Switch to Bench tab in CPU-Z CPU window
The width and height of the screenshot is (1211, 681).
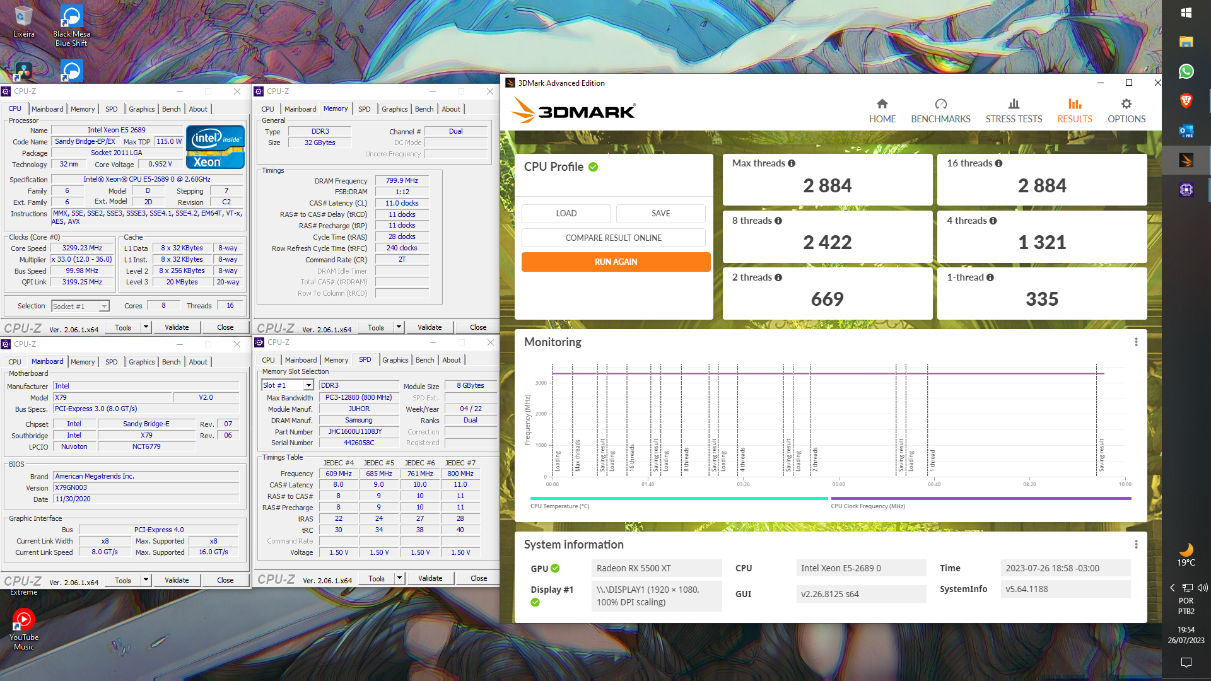pyautogui.click(x=171, y=109)
